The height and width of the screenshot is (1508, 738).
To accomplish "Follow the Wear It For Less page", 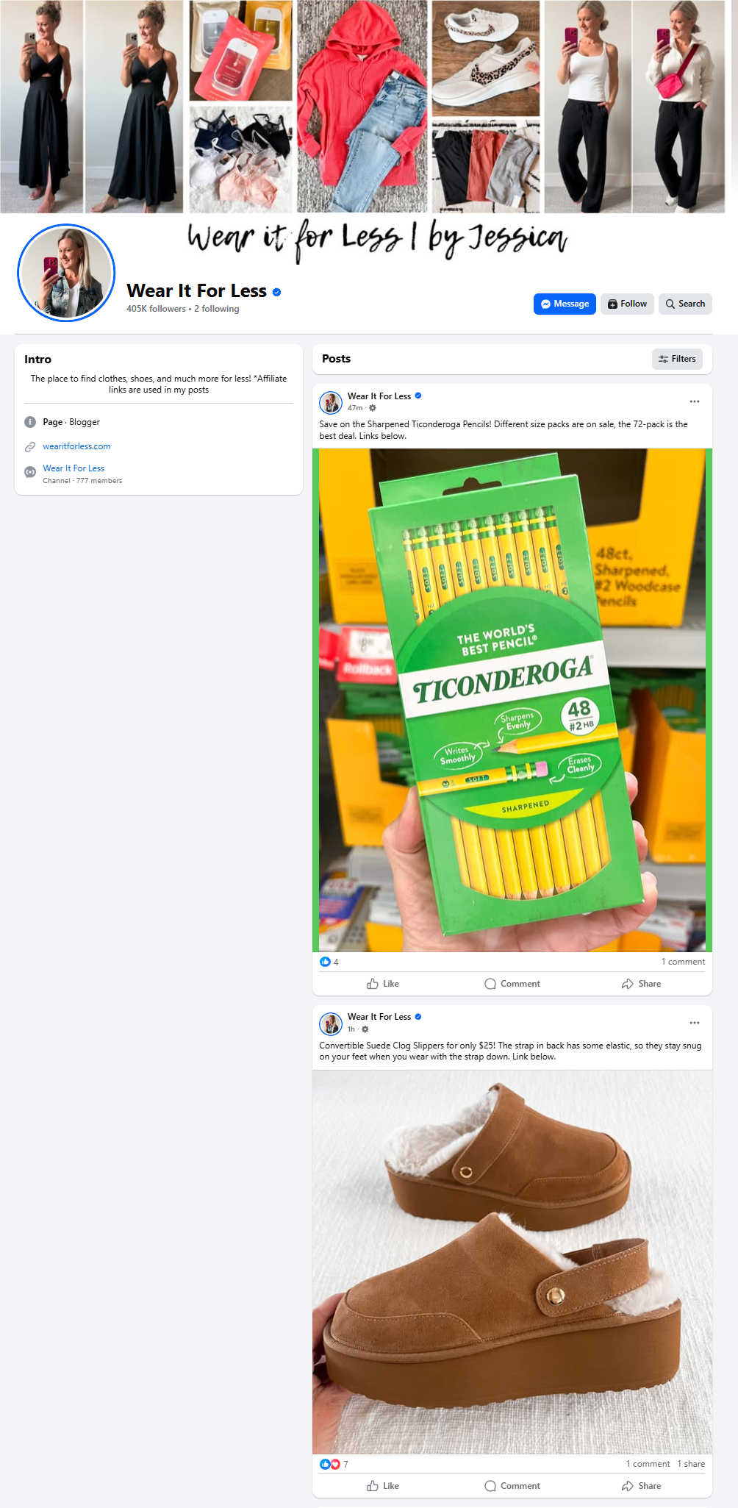I will 627,304.
